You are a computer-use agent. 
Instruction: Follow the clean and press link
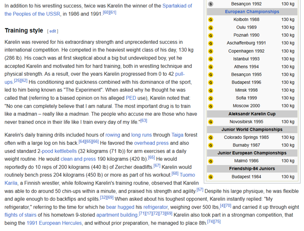[78, 159]
